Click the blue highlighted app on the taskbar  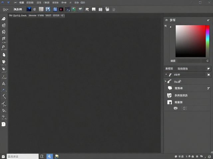click(x=50, y=156)
